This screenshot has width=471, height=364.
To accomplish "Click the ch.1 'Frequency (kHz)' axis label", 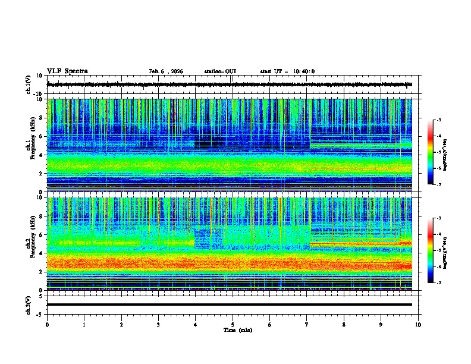I will 33,139.
